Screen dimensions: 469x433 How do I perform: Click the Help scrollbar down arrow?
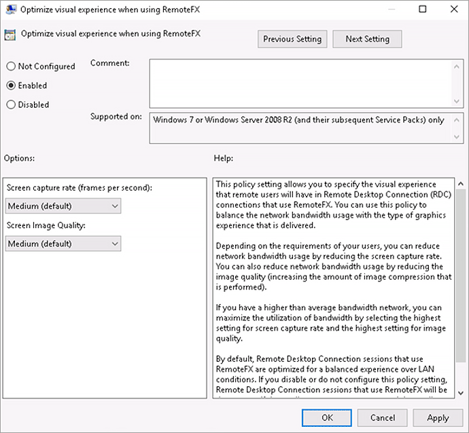[x=461, y=393]
